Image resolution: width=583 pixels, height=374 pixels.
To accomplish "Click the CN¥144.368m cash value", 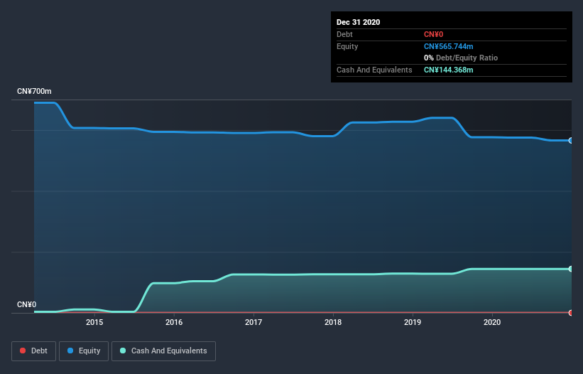I will tap(448, 70).
